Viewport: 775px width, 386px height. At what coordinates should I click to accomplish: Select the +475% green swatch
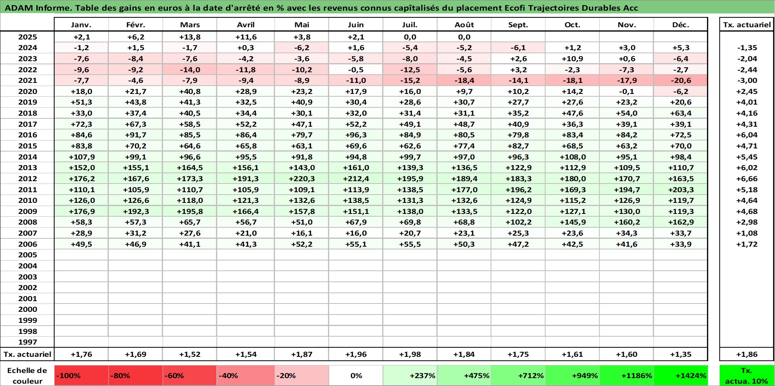[464, 375]
